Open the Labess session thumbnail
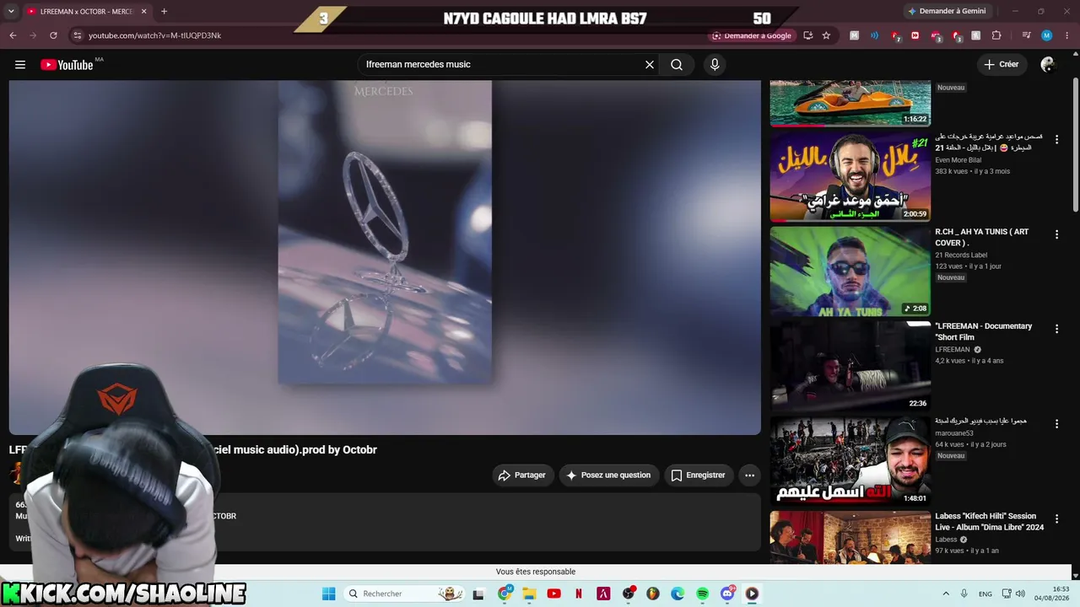The height and width of the screenshot is (607, 1080). click(850, 537)
